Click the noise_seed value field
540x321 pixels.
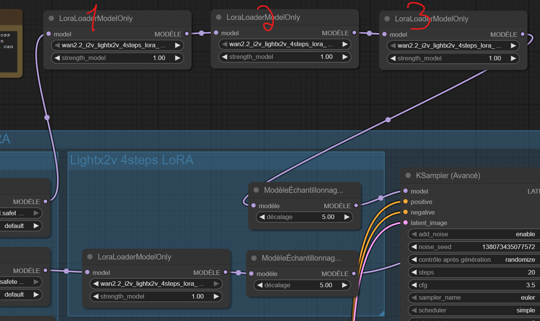(x=472, y=247)
